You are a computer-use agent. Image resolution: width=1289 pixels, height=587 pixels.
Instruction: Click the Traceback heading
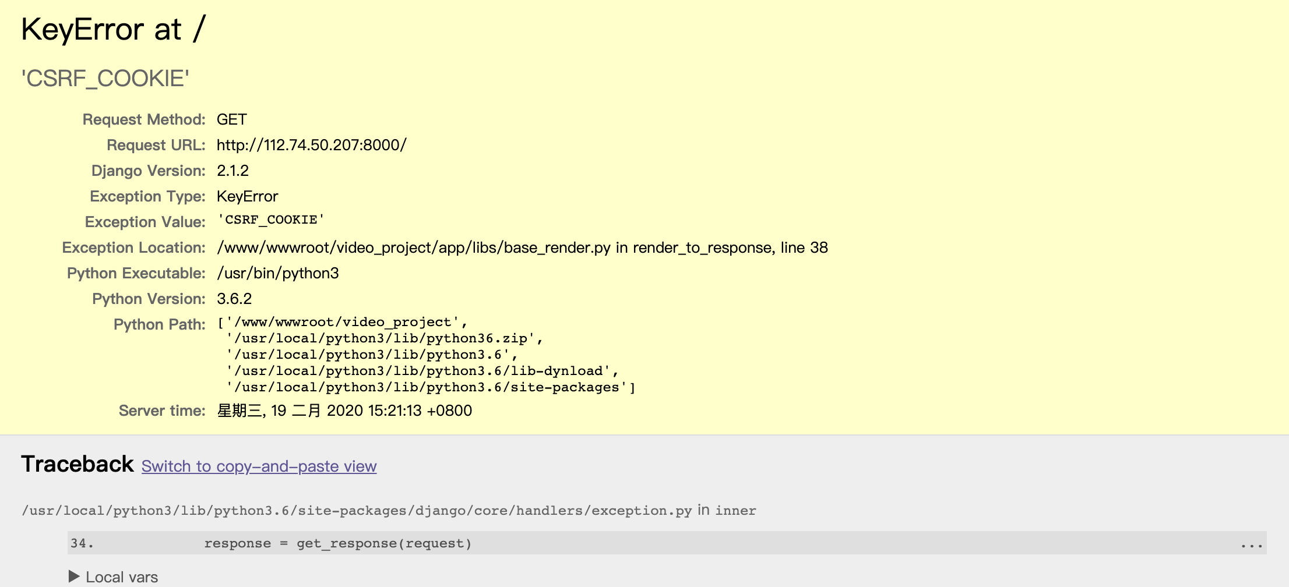78,464
